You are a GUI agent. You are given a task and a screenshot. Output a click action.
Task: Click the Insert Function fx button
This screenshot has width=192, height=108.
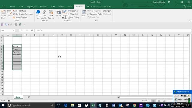pyautogui.click(x=32, y=30)
